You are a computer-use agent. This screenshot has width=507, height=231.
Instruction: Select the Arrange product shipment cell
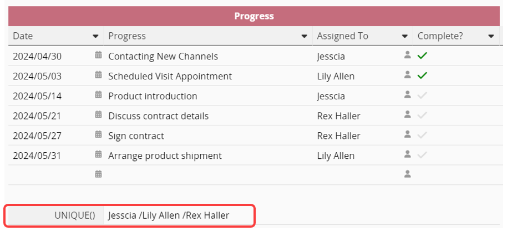coord(165,155)
